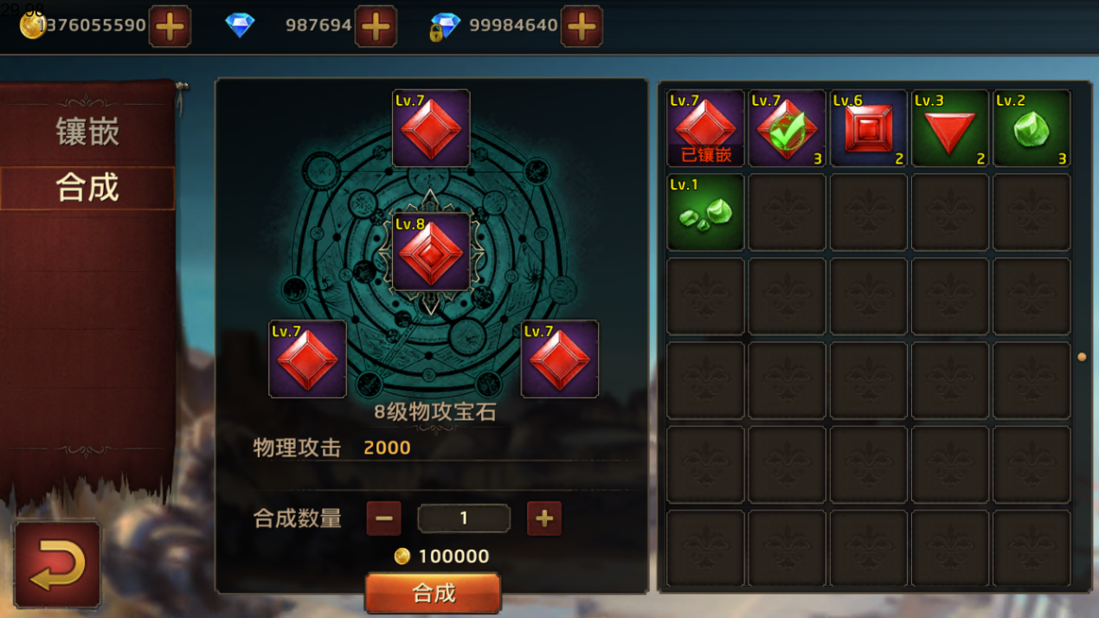Viewport: 1099px width, 618px height.
Task: Choose the Lv.1 green gem cluster
Action: tap(705, 212)
